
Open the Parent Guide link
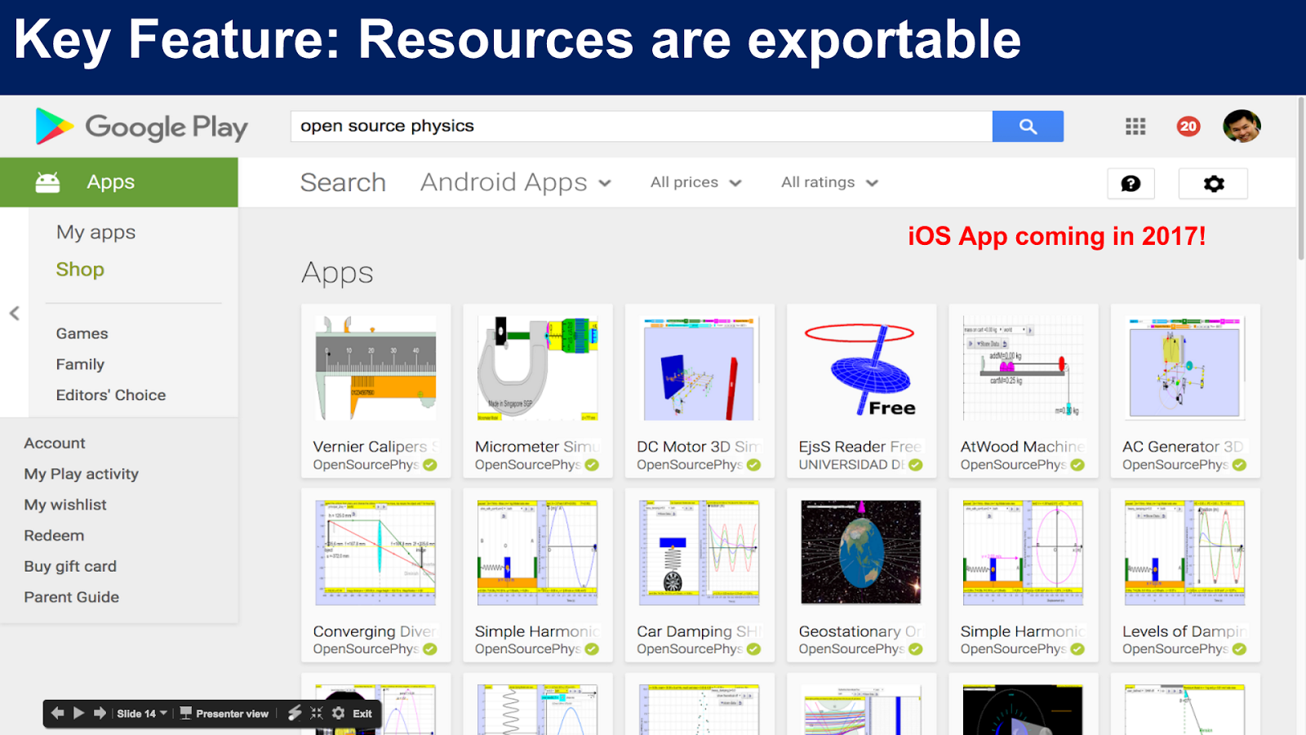coord(72,597)
